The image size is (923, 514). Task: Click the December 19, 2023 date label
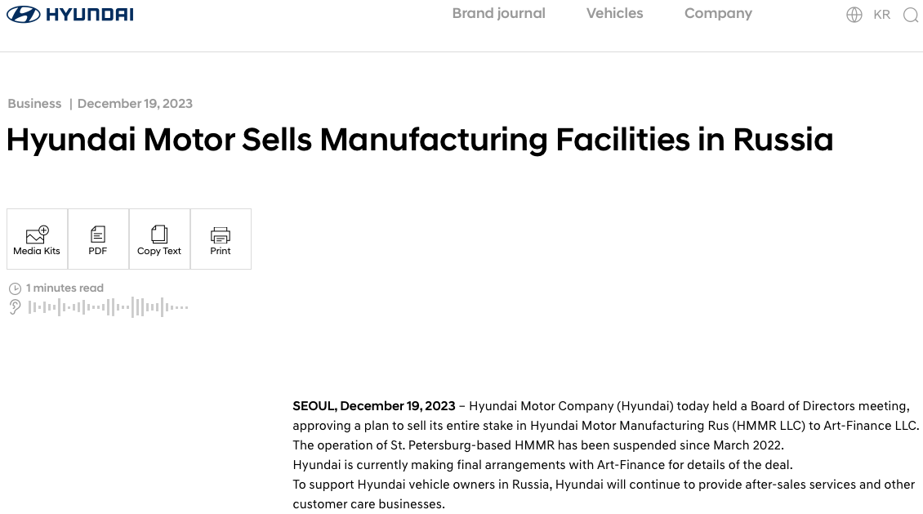(x=135, y=104)
